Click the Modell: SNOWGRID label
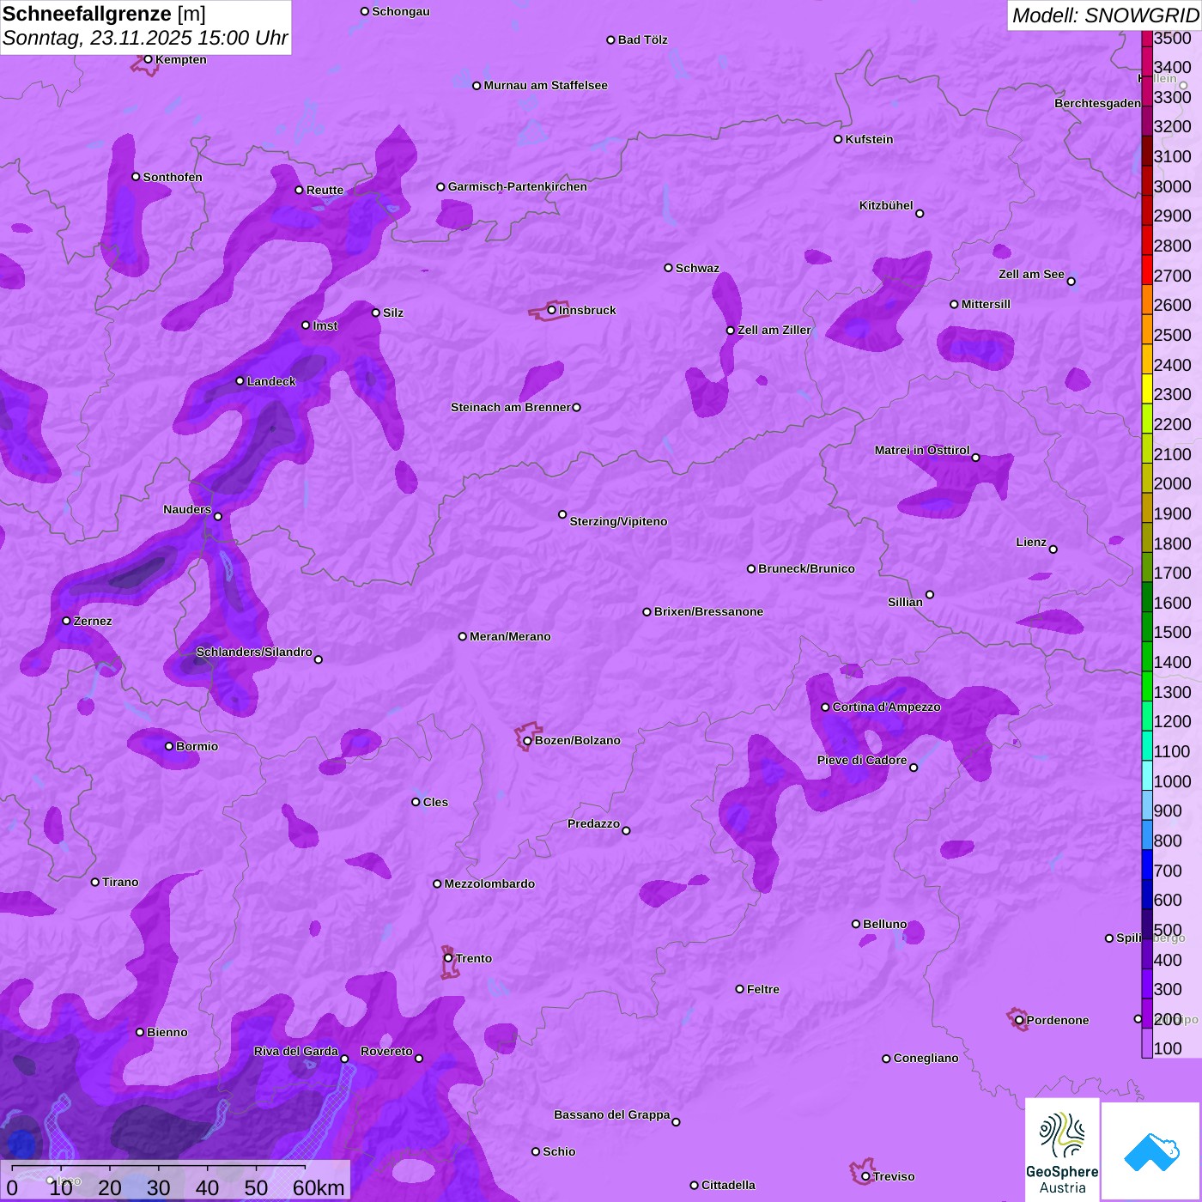 point(1105,15)
